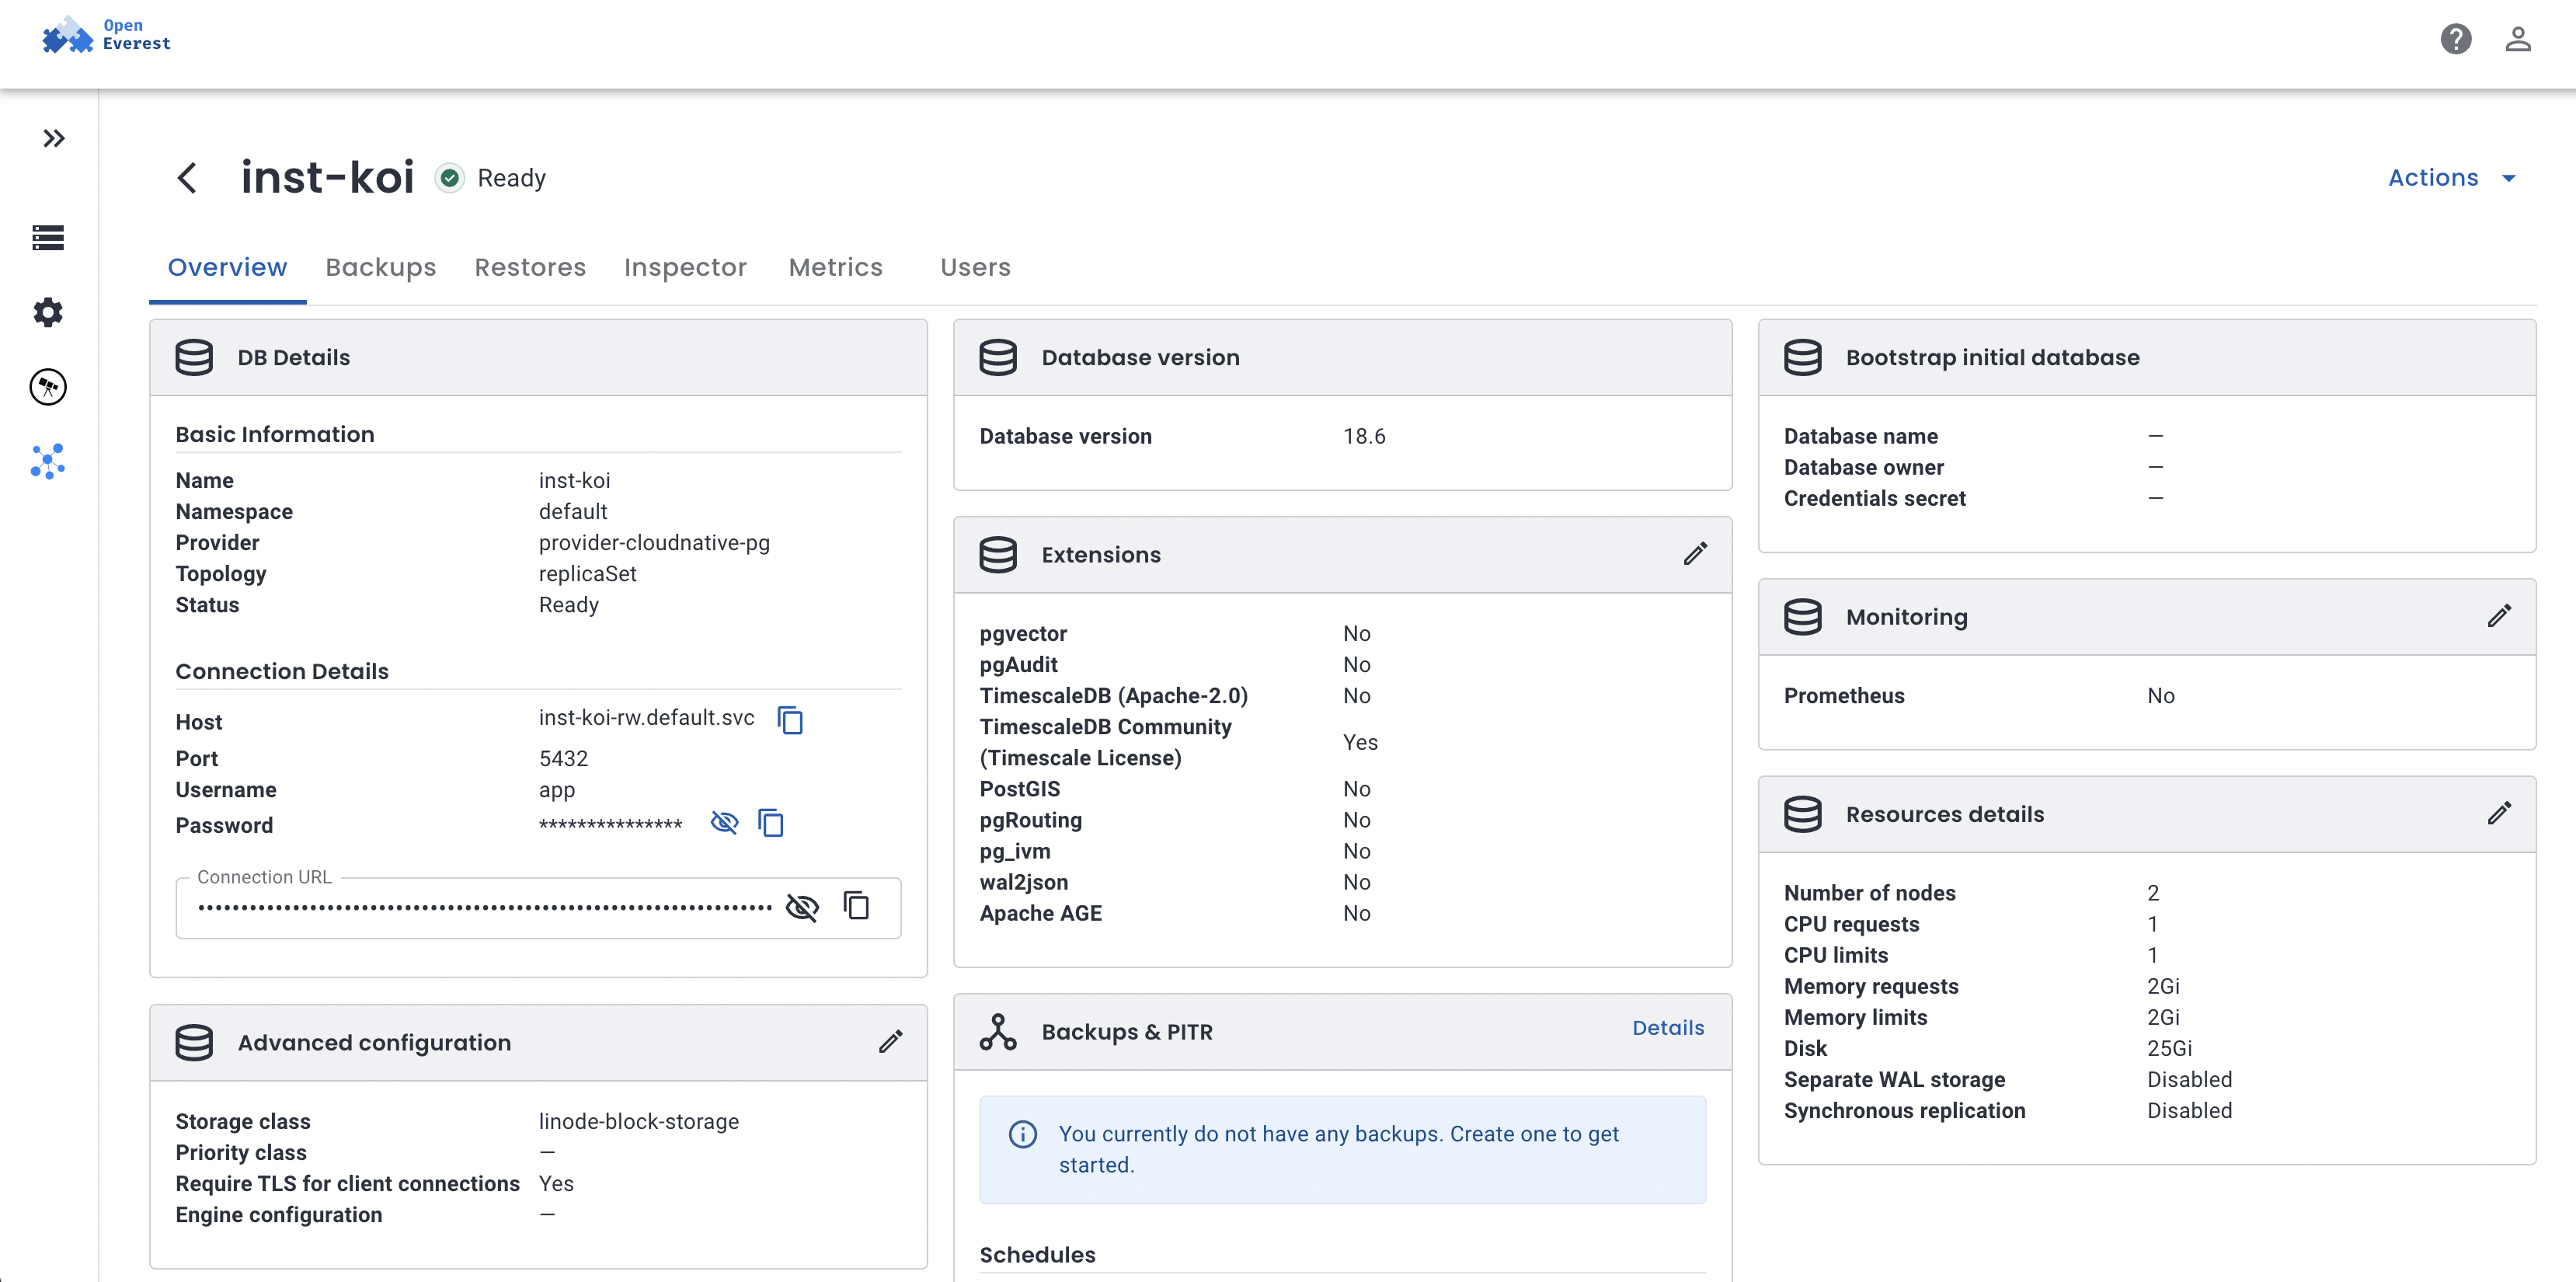Click the blue cluster nodes sidebar icon

48,462
